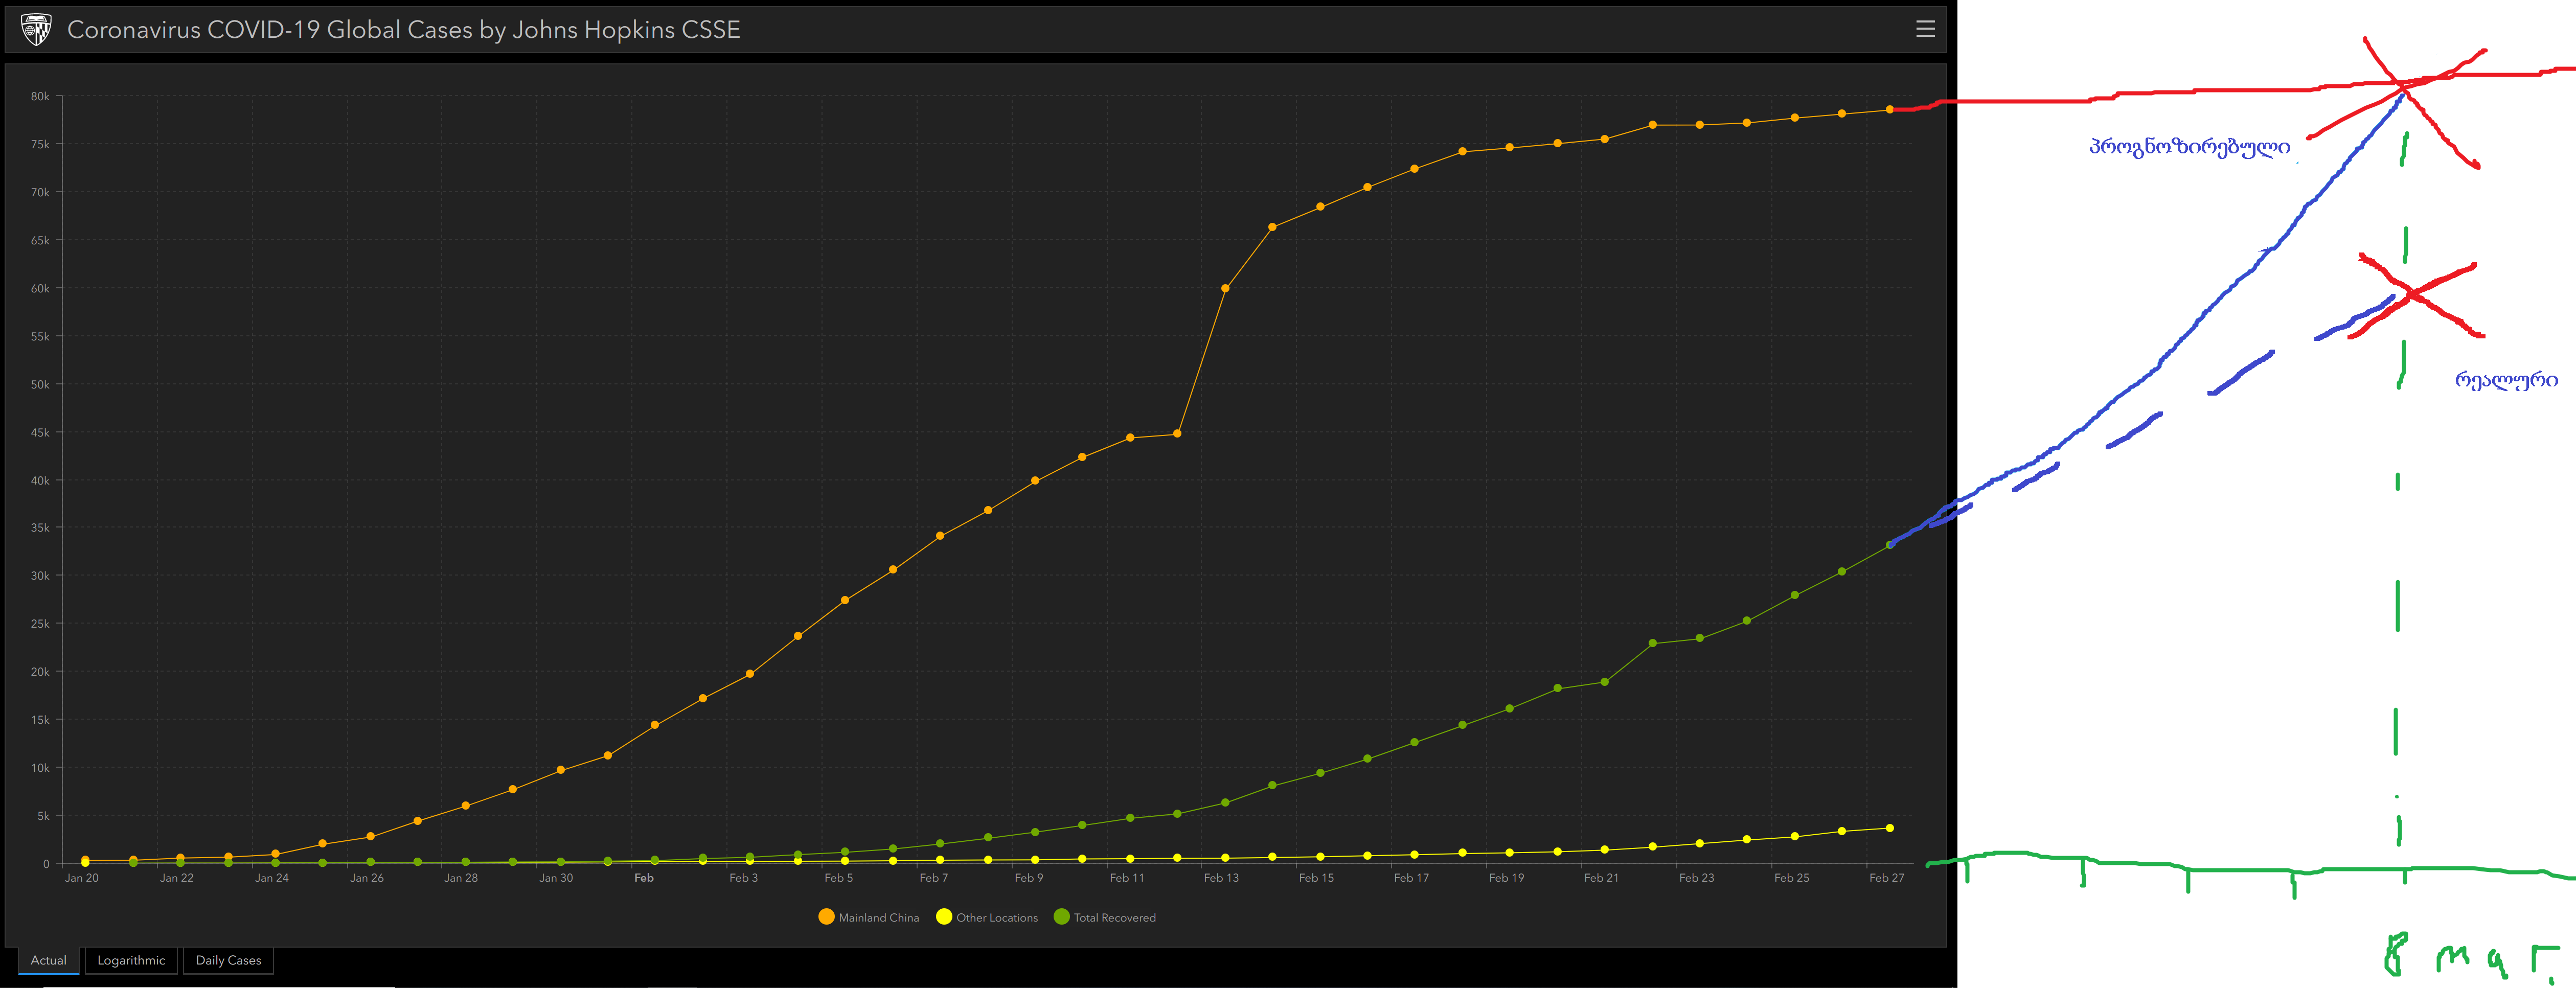Image resolution: width=2576 pixels, height=988 pixels.
Task: Open the hamburger menu icon
Action: point(1925,29)
